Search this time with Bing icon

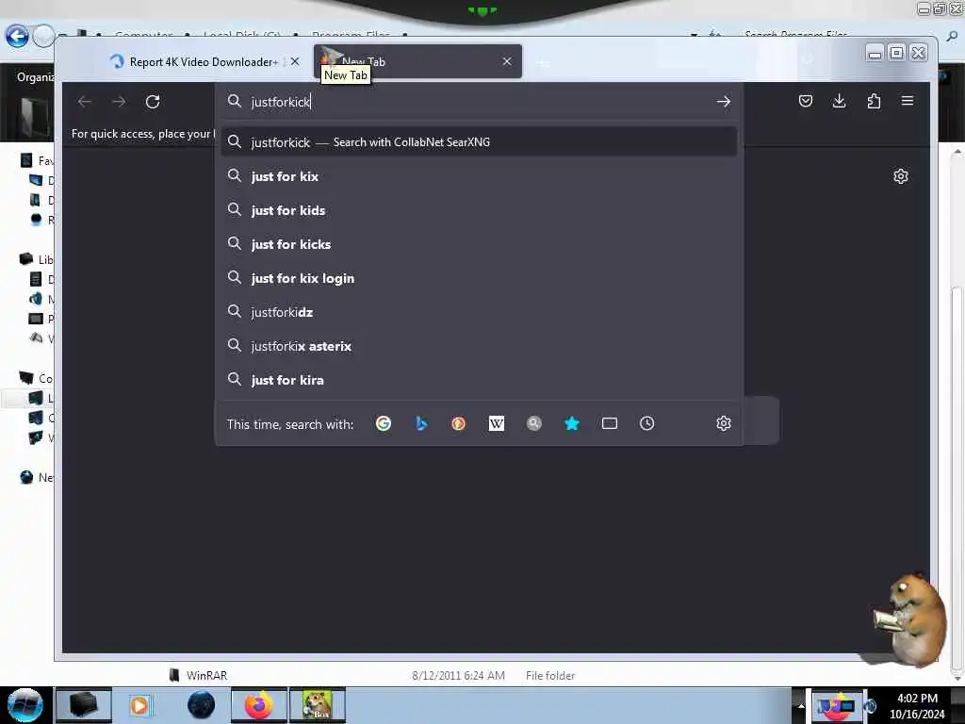pos(421,423)
